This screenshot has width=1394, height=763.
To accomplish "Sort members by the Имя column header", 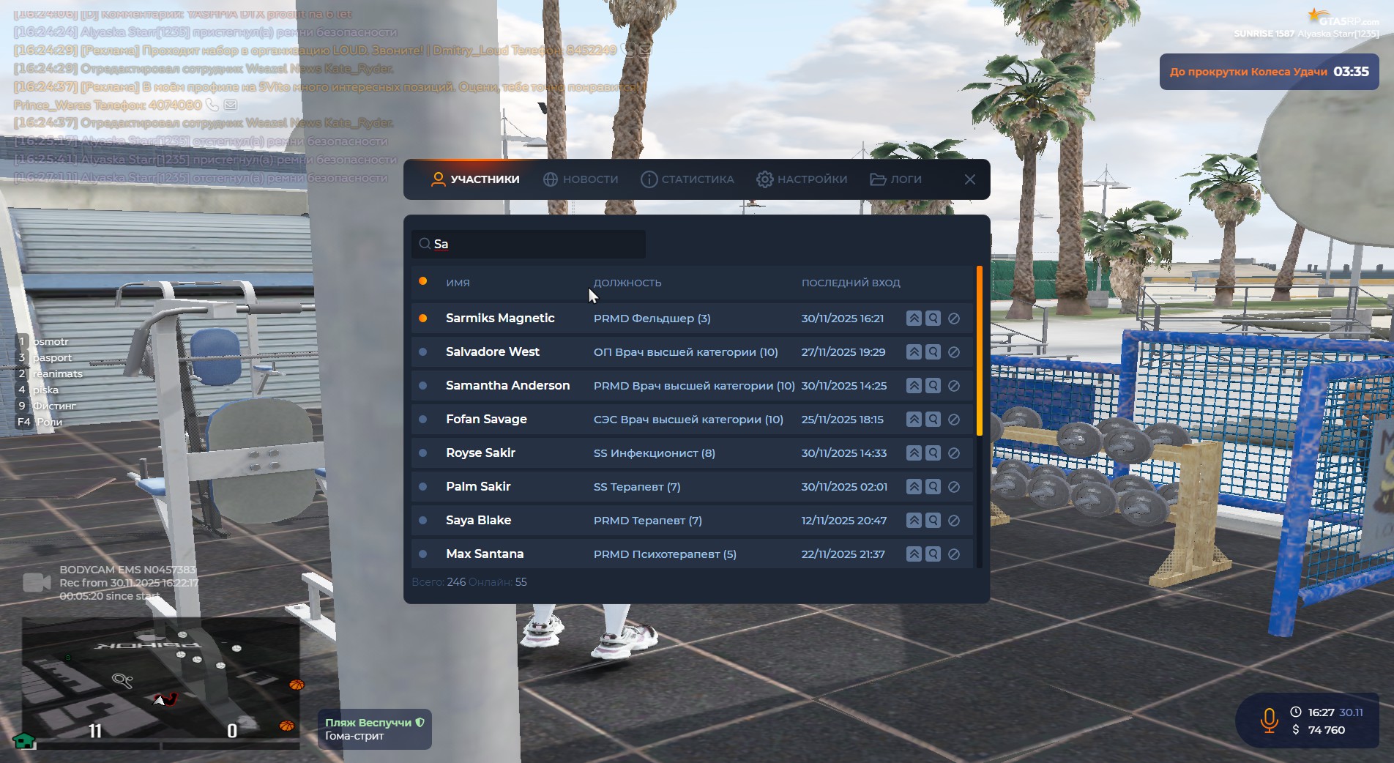I will pyautogui.click(x=458, y=283).
